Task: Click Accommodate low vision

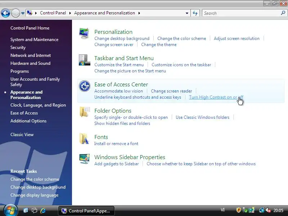Action: click(118, 91)
